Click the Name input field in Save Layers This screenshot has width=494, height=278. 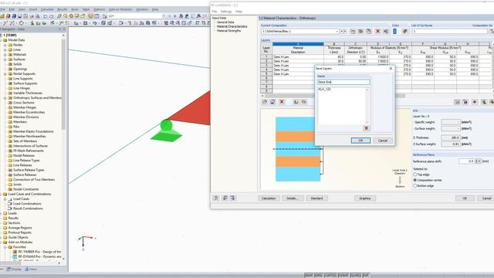point(343,82)
